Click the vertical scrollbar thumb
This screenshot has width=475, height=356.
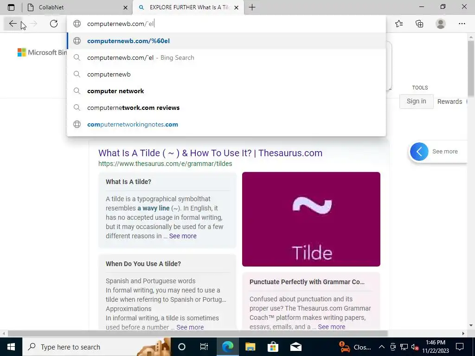click(471, 69)
